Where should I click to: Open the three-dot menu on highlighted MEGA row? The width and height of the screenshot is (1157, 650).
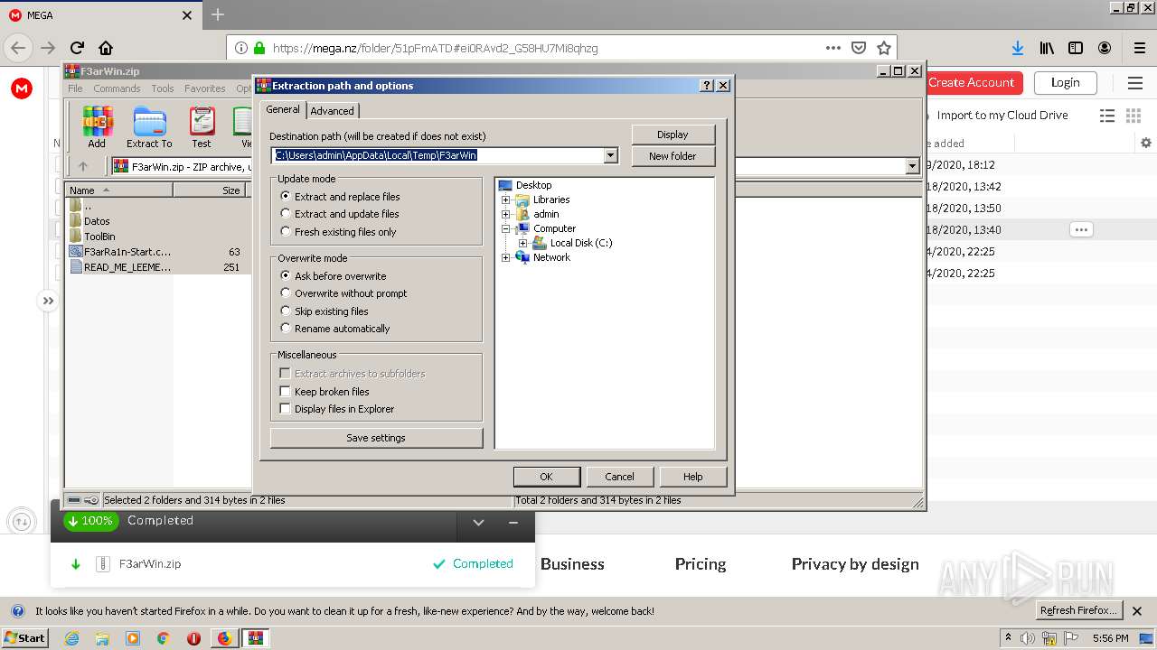point(1081,229)
